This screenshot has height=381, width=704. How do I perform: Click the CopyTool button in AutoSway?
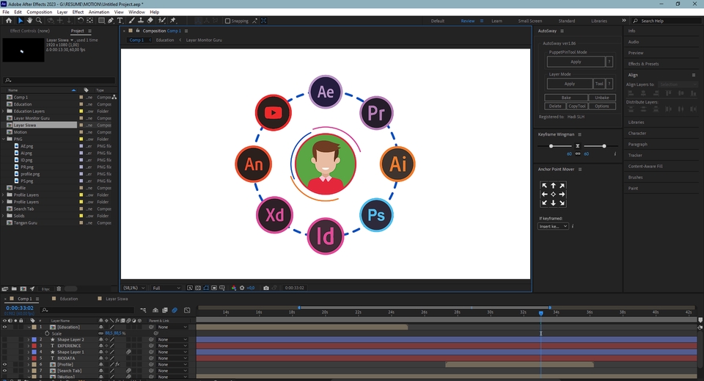click(x=577, y=106)
